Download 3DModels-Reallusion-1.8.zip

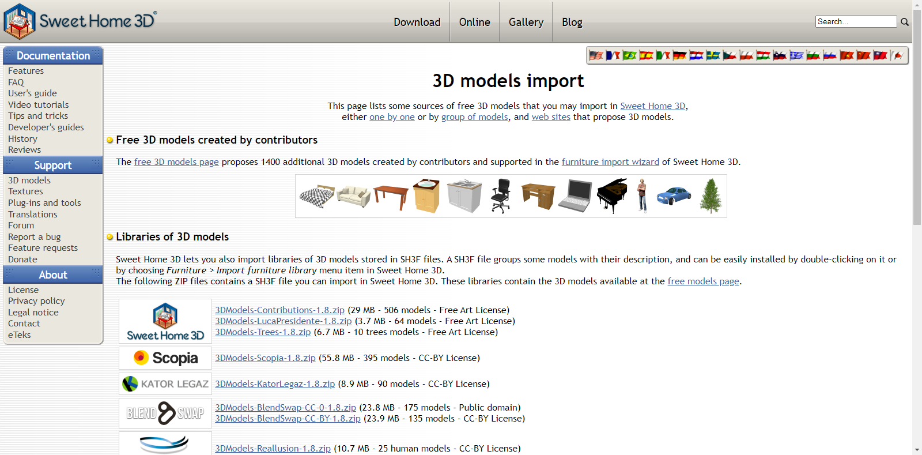tap(273, 449)
